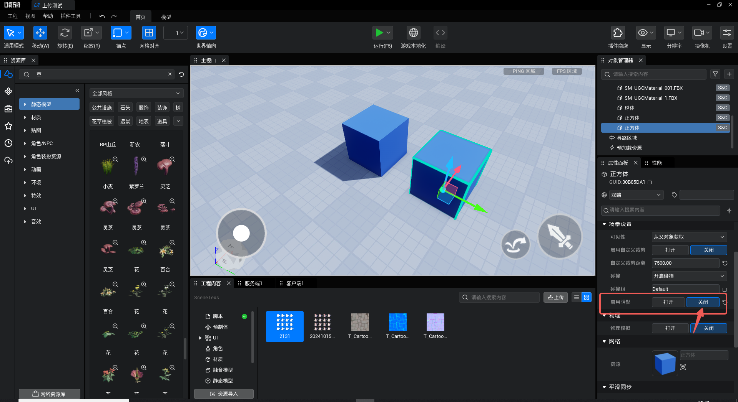Click the undo arrow
738x402 pixels.
(102, 16)
